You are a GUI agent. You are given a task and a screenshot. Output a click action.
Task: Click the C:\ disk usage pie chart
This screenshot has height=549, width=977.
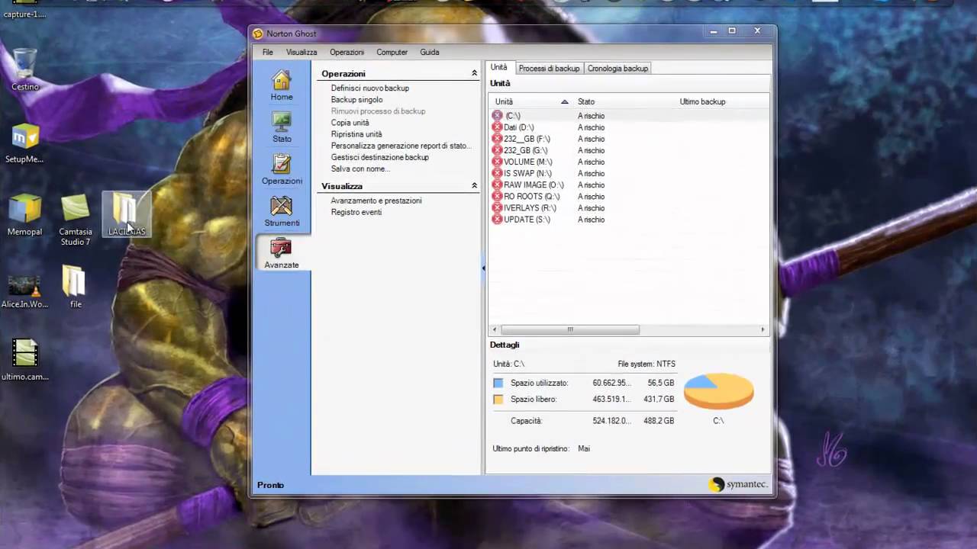pos(718,391)
